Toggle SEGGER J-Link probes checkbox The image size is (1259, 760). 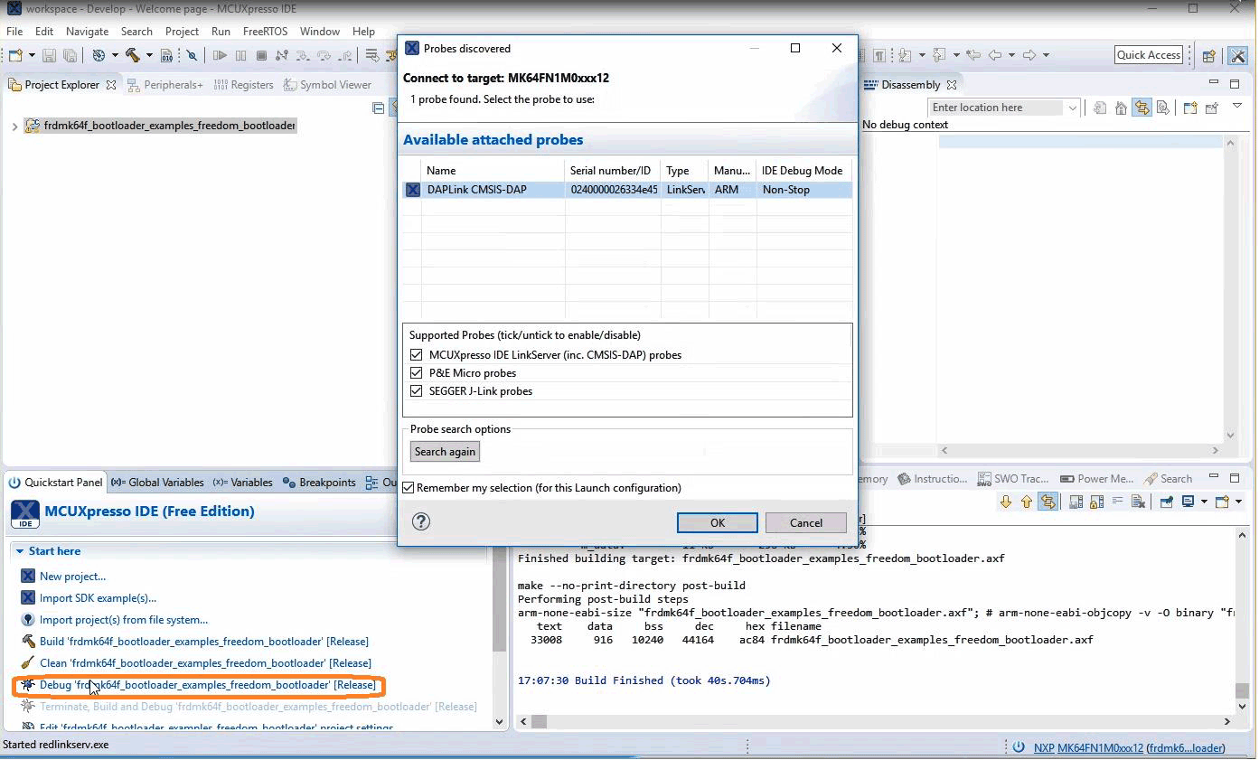(417, 391)
